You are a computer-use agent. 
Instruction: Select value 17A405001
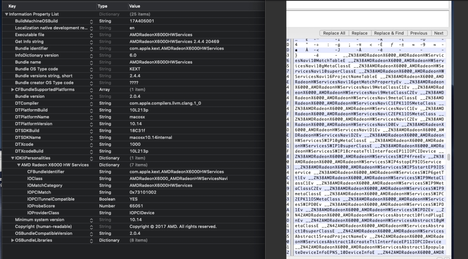tap(142, 21)
